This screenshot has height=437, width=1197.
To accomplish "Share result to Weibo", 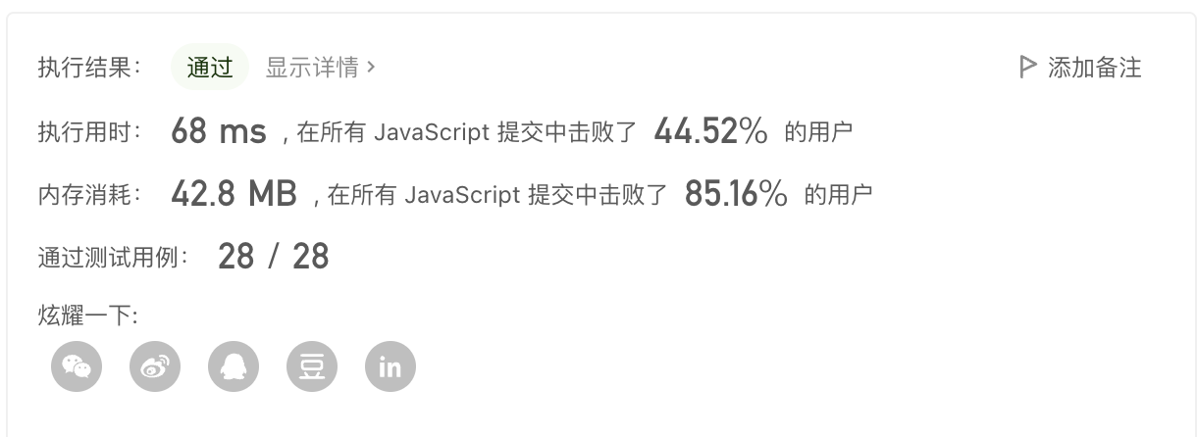I will [155, 366].
